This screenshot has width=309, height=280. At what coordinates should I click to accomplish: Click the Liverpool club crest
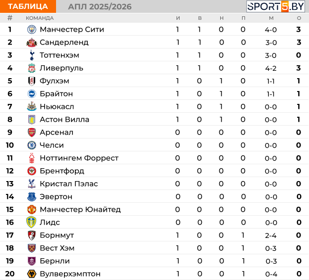pos(32,68)
